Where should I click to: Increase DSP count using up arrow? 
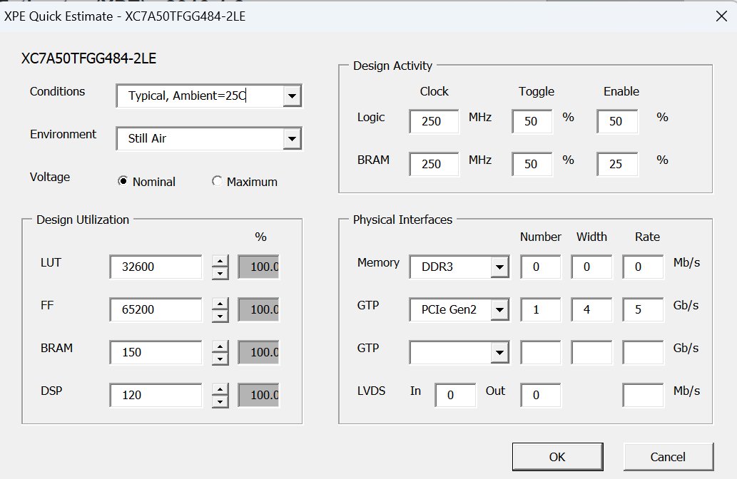(220, 388)
